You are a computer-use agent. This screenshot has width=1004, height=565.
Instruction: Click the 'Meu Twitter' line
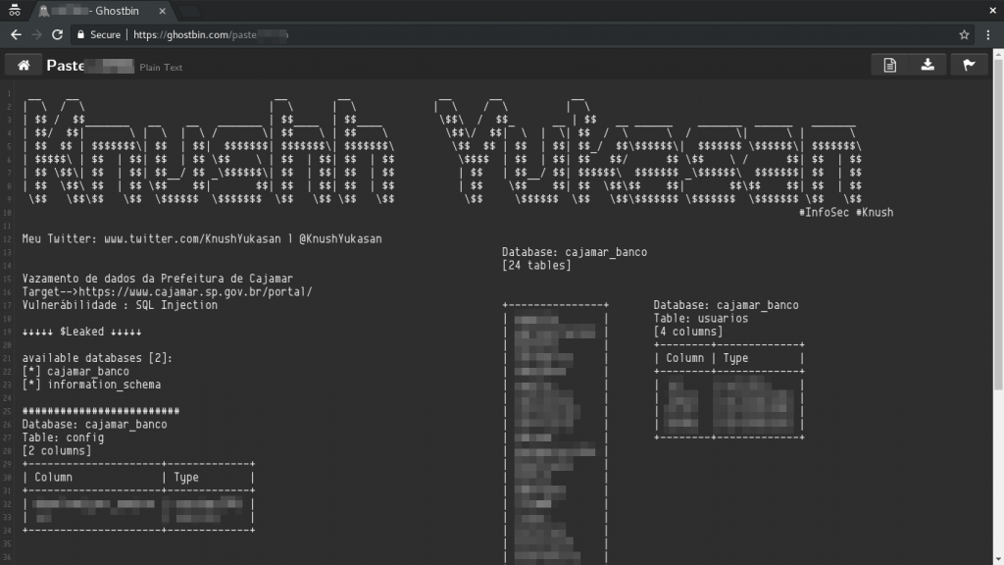click(x=202, y=239)
